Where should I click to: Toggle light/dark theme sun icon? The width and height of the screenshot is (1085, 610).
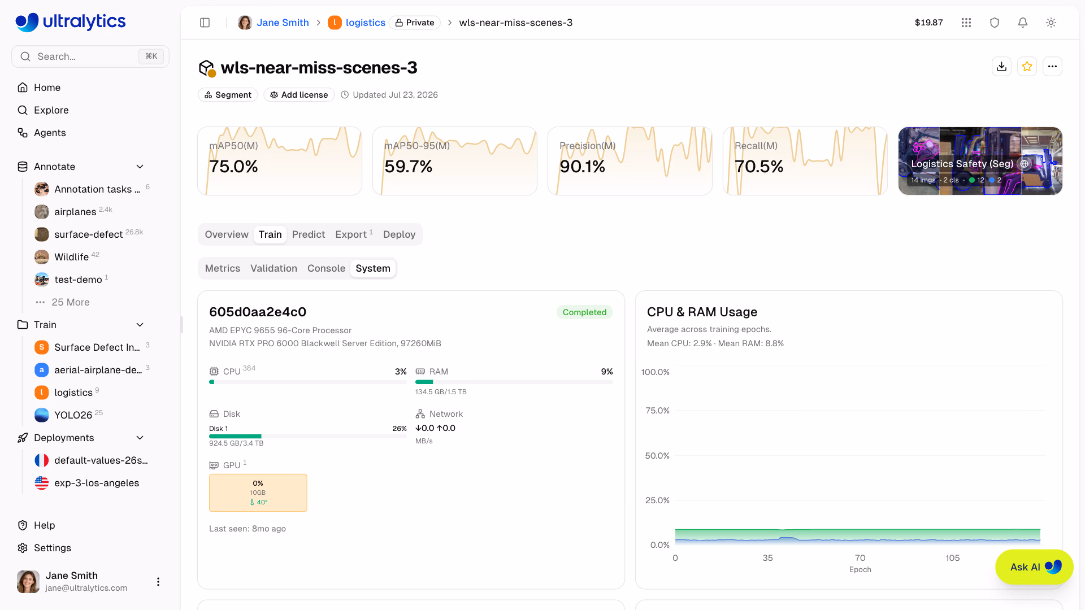[1051, 23]
